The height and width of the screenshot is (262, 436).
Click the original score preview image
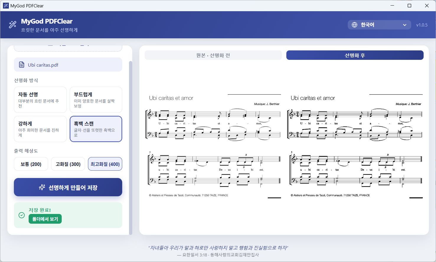click(x=213, y=146)
